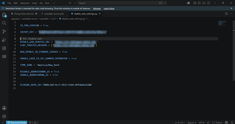Open the Extensions view
The height and width of the screenshot is (124, 235).
pos(4,48)
